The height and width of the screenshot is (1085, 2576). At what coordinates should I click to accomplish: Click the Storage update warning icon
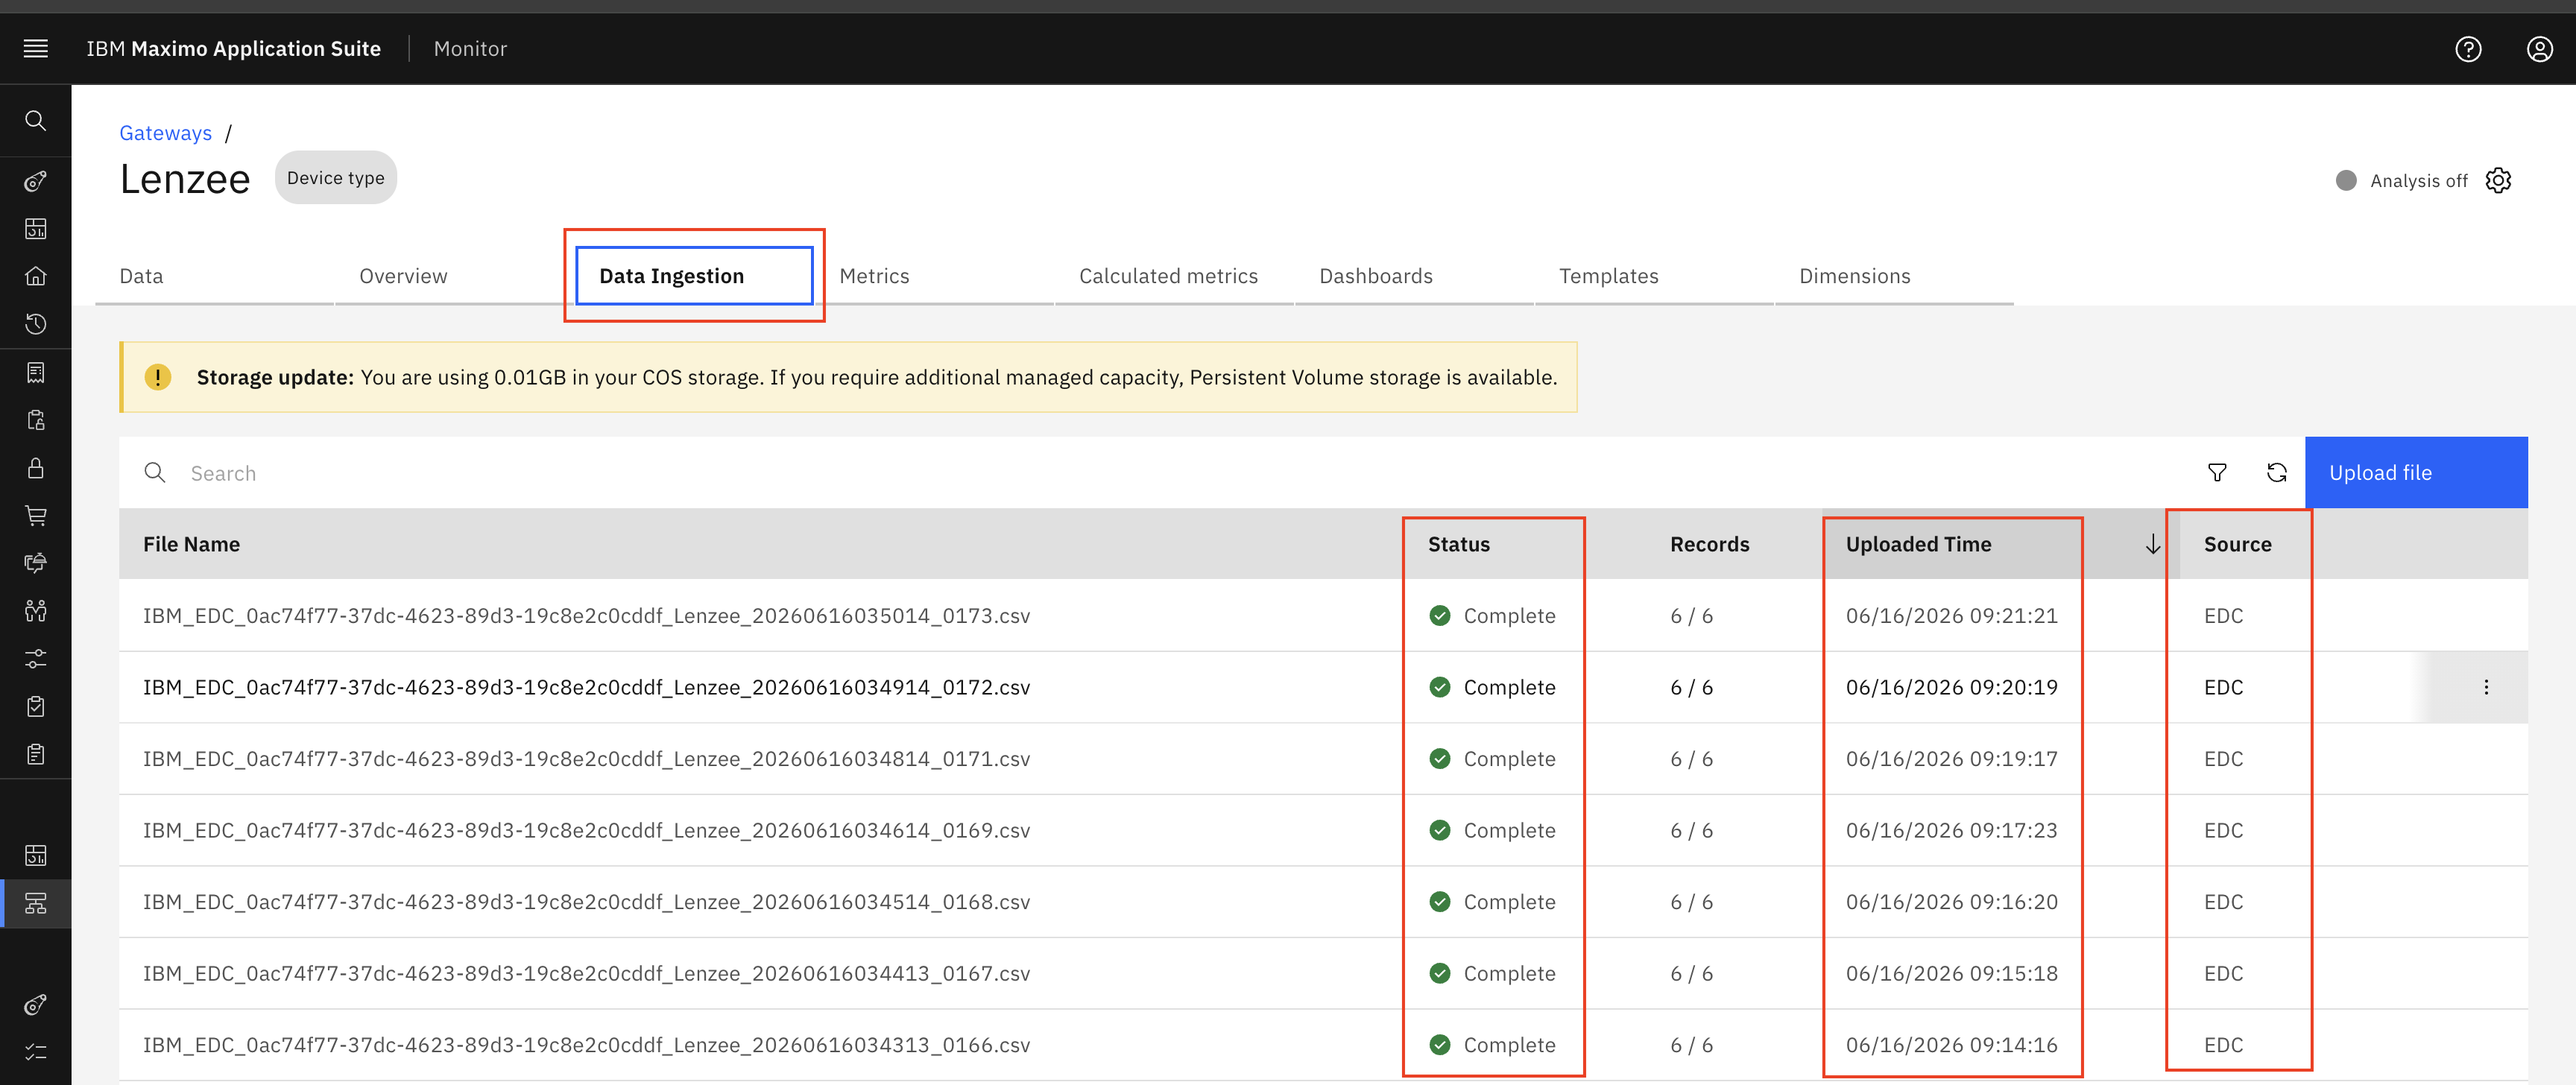click(x=158, y=377)
